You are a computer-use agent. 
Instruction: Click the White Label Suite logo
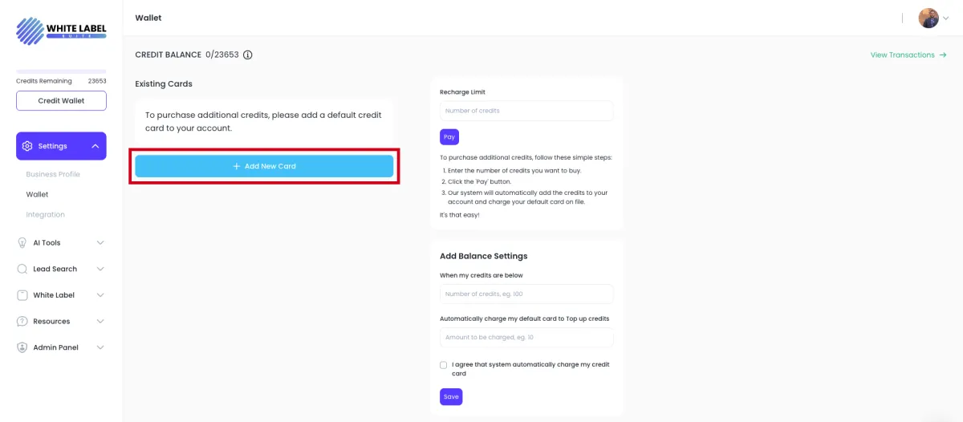[61, 31]
